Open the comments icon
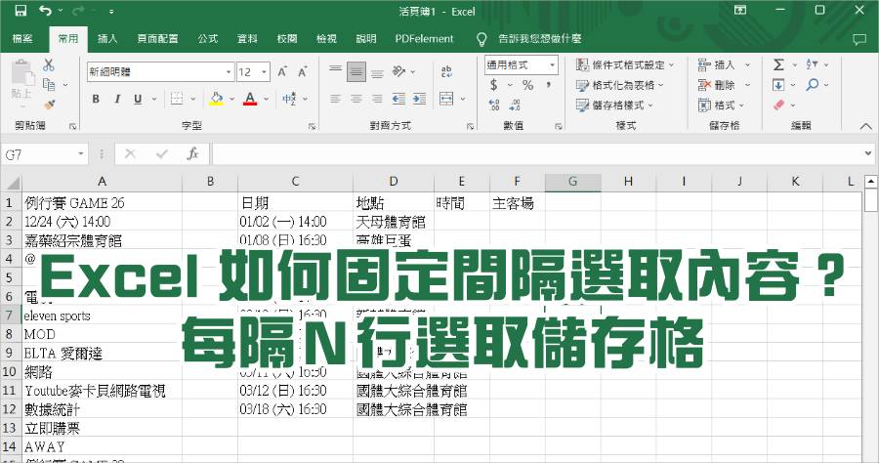 (x=858, y=39)
